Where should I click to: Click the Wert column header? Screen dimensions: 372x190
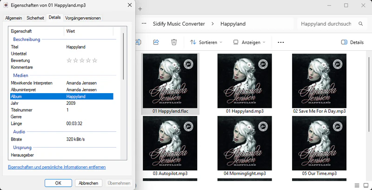point(88,31)
